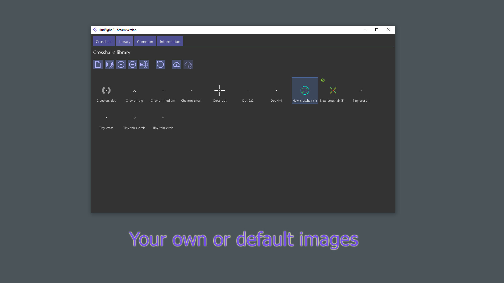The height and width of the screenshot is (283, 504).
Task: Create a new crosshair with the new document icon
Action: point(98,64)
